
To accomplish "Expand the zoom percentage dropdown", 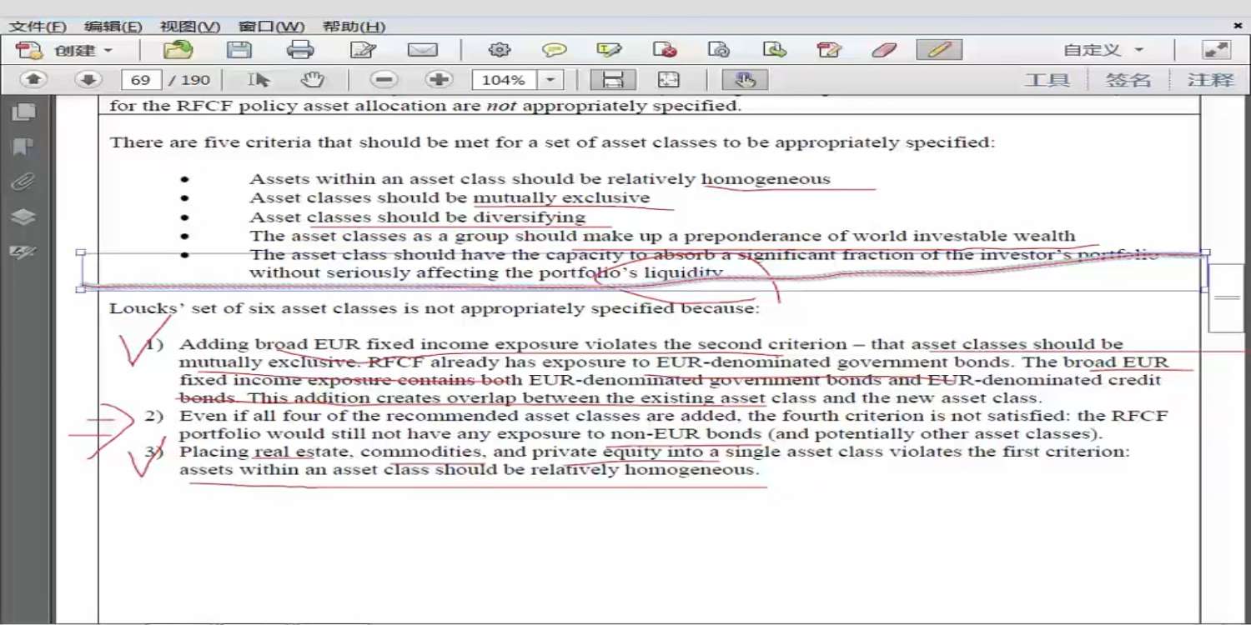I will tap(550, 80).
